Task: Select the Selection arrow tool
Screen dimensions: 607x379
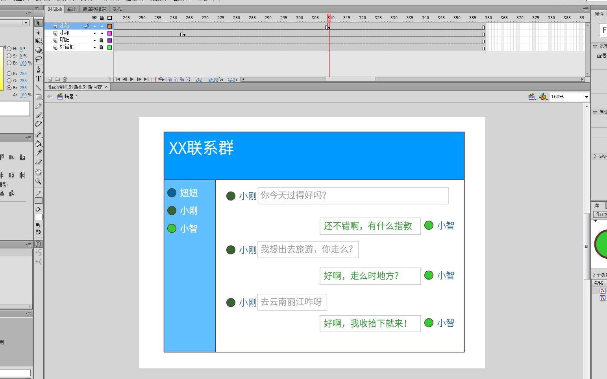Action: [38, 23]
